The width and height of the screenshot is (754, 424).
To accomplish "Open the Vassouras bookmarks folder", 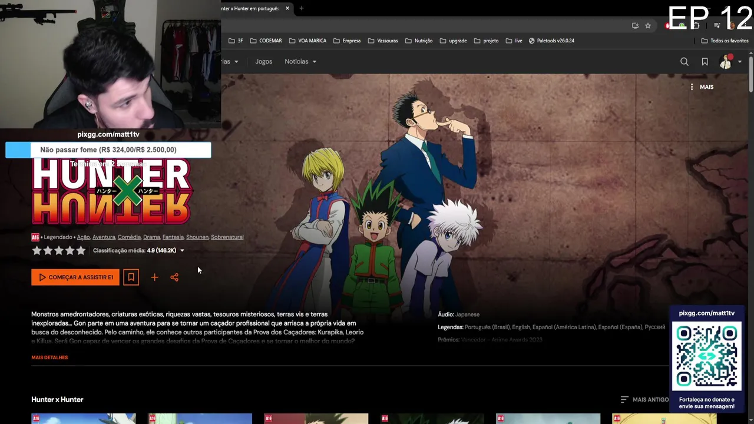I will tap(383, 41).
